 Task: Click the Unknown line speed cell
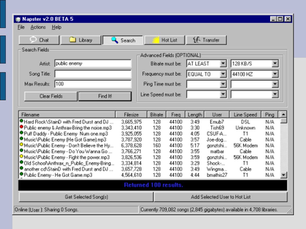tap(245, 128)
